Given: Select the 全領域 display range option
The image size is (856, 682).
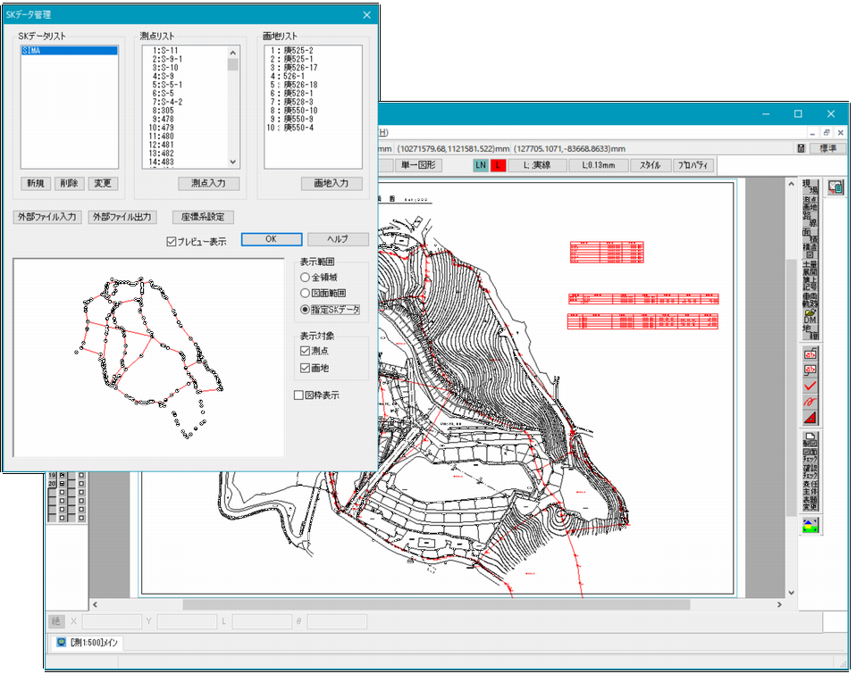Looking at the screenshot, I should tap(306, 277).
